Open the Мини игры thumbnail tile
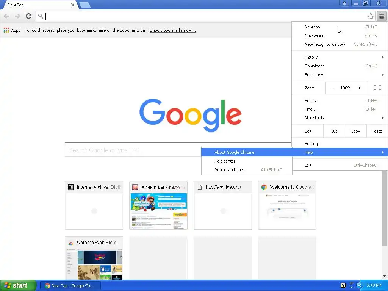Image resolution: width=388 pixels, height=291 pixels. click(x=158, y=205)
